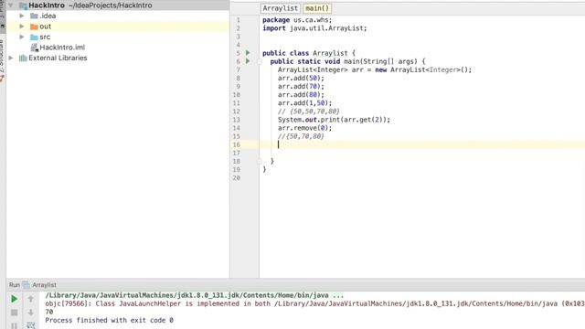
Task: Rerun Arraylist with the green play button
Action: click(15, 299)
